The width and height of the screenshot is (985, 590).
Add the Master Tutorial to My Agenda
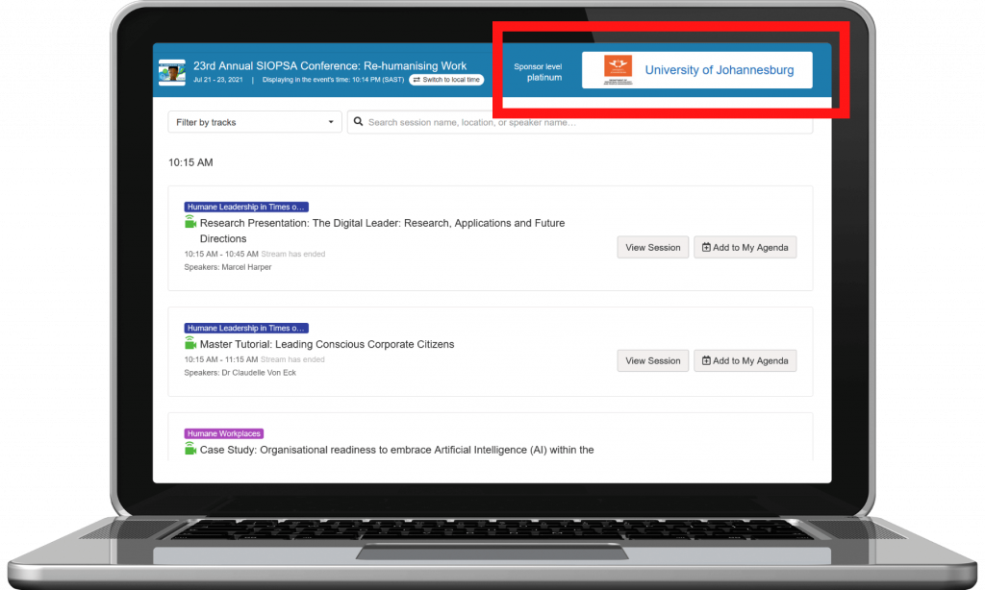[x=745, y=360]
